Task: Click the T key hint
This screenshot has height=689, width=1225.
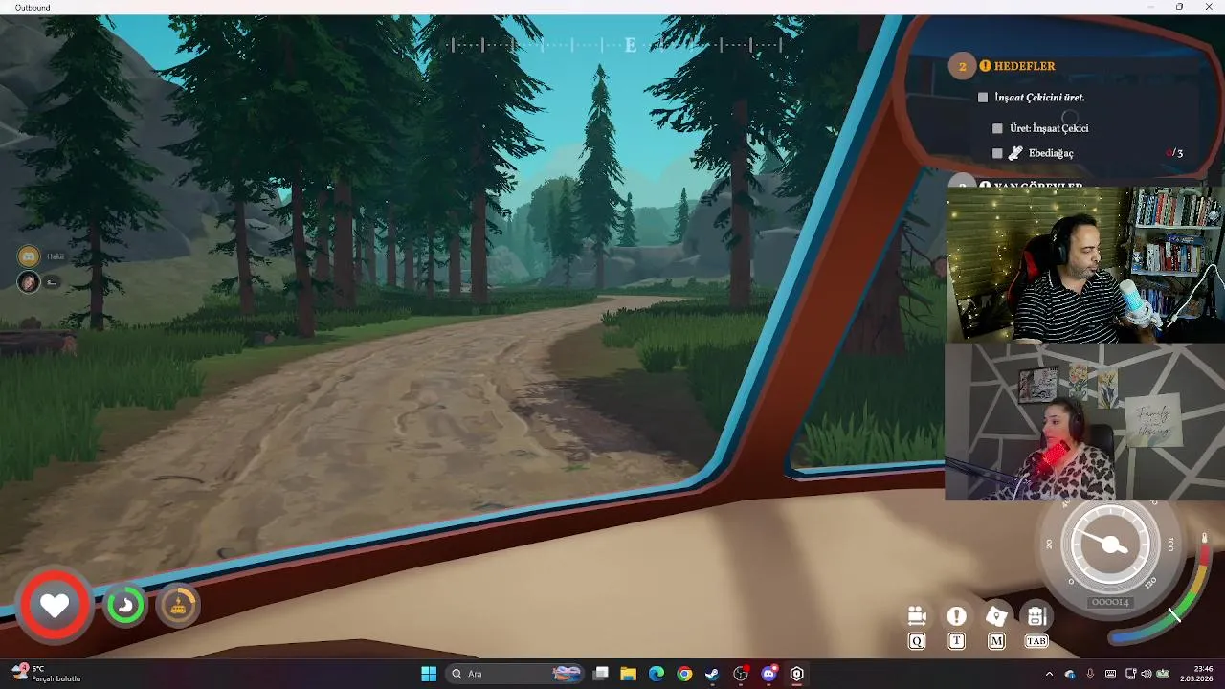Action: point(956,641)
